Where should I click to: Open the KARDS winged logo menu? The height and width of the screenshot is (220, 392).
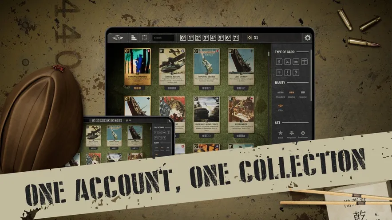coord(118,38)
